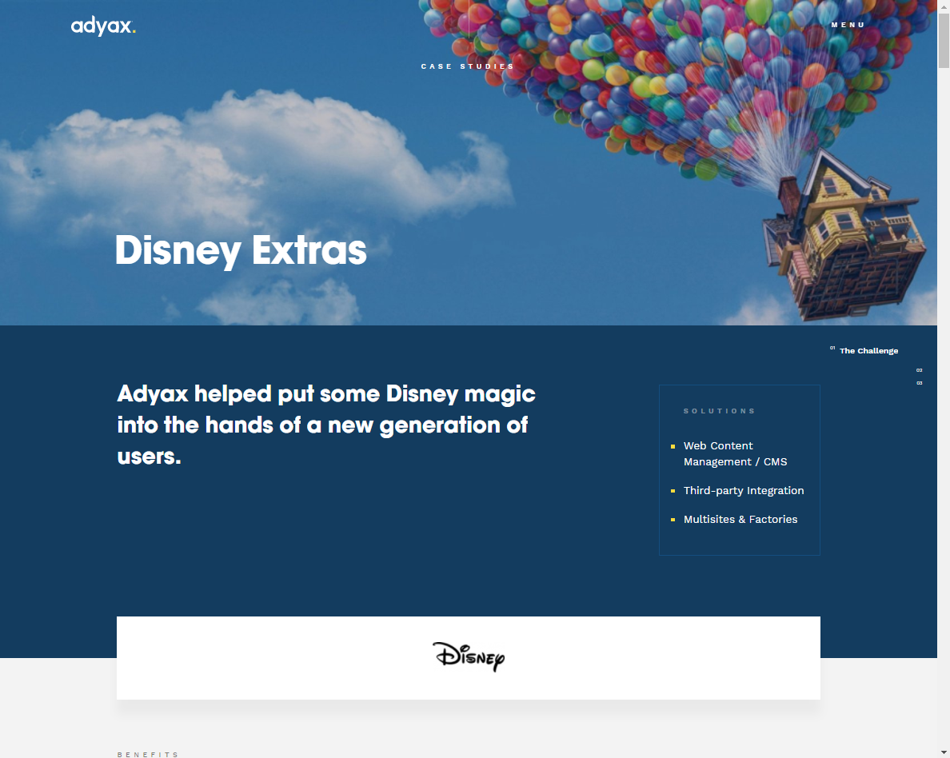The width and height of the screenshot is (950, 758).
Task: Click the scrollbar up arrow
Action: click(944, 5)
